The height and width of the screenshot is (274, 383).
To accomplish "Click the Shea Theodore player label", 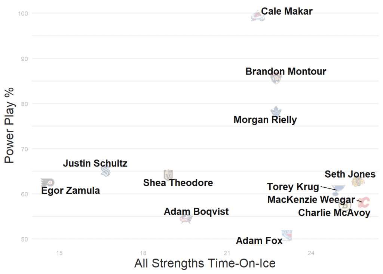I will point(178,183).
